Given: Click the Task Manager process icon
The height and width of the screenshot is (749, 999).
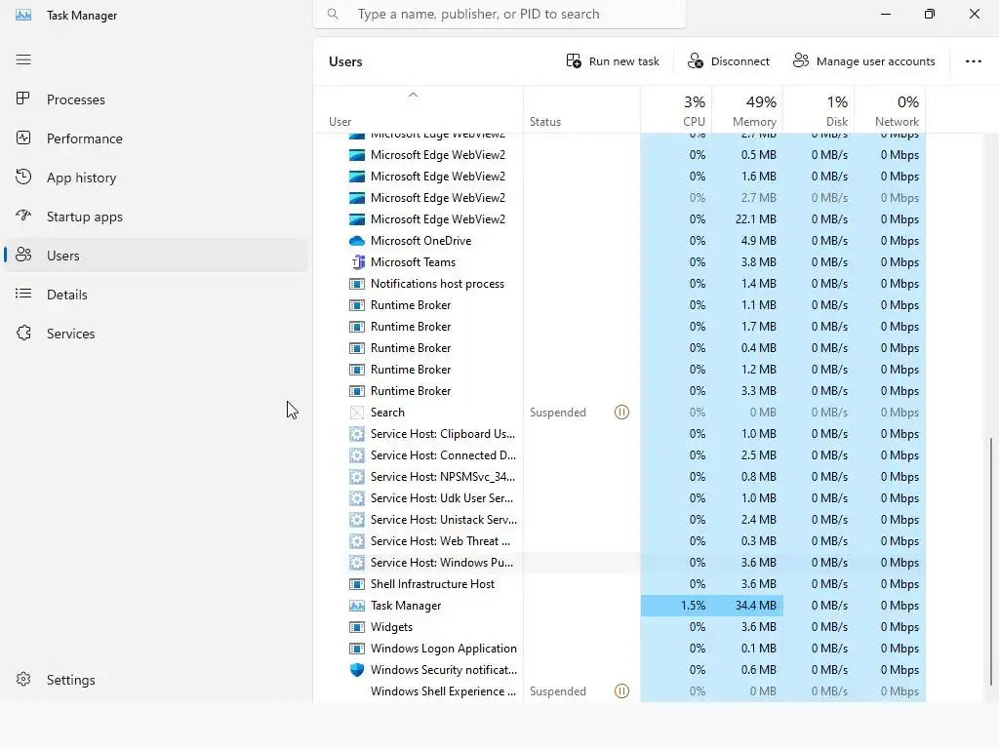Looking at the screenshot, I should coord(357,606).
